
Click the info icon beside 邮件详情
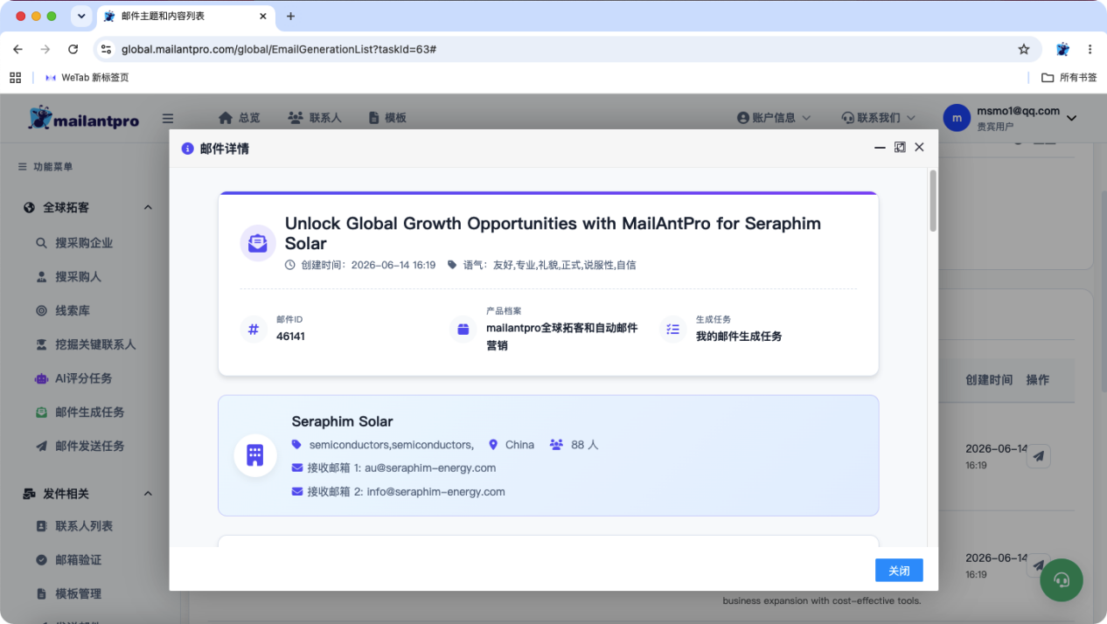pyautogui.click(x=187, y=149)
